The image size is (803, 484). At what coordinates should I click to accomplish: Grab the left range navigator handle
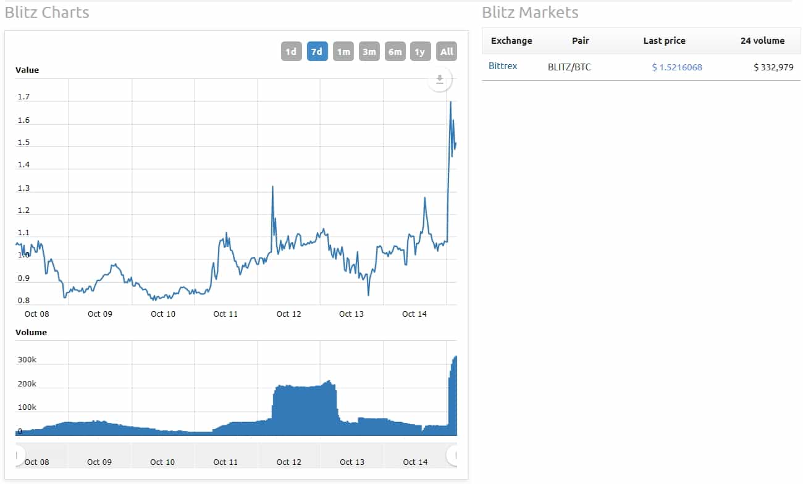click(x=19, y=456)
